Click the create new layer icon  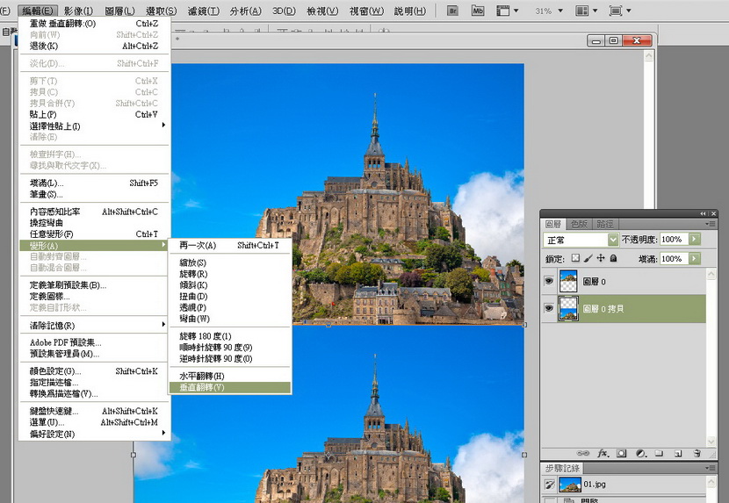click(x=678, y=453)
